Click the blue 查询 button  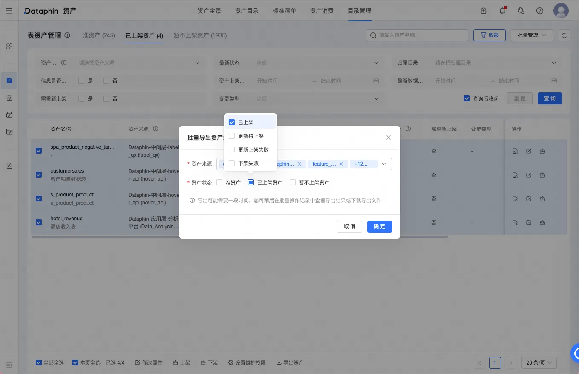tap(550, 98)
